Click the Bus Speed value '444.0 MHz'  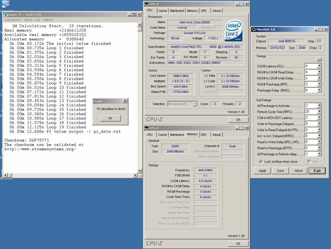[x=181, y=87]
